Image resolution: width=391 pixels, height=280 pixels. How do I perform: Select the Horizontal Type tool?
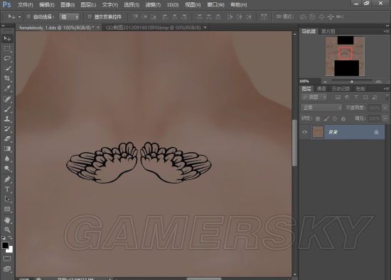pyautogui.click(x=7, y=189)
